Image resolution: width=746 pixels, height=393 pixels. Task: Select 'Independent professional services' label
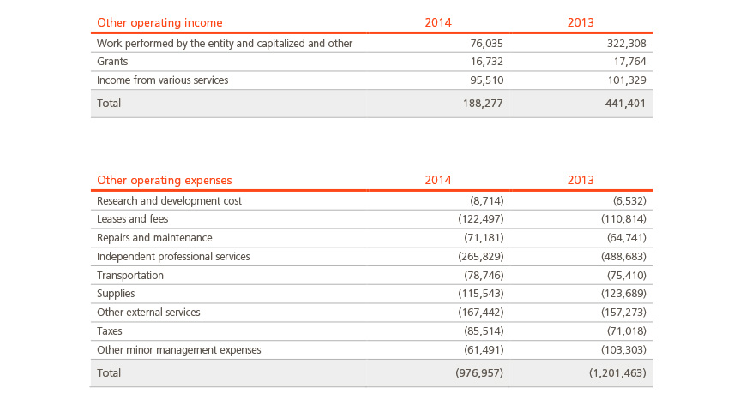point(173,257)
